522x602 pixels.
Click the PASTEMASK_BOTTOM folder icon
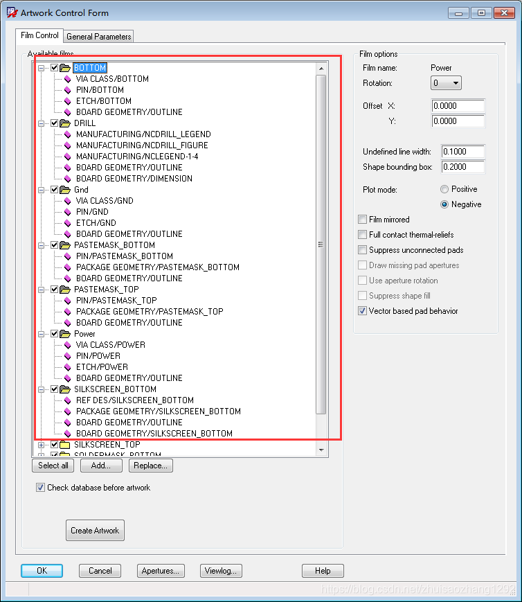pos(65,245)
